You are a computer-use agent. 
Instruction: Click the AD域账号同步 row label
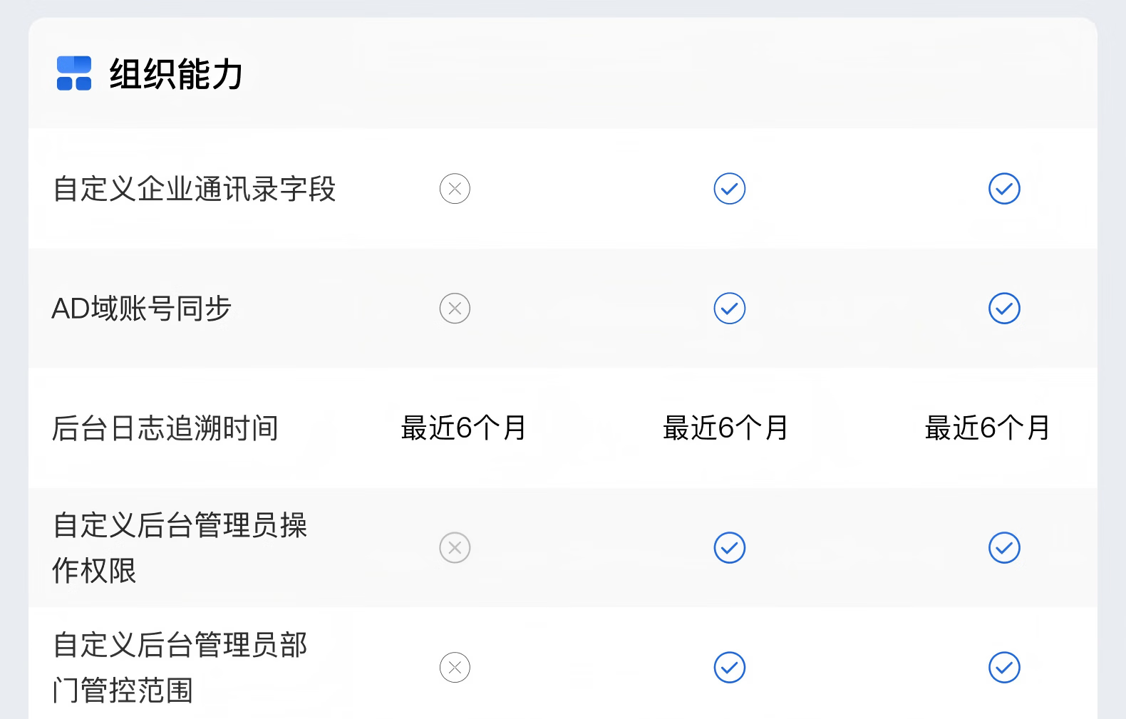click(x=142, y=309)
